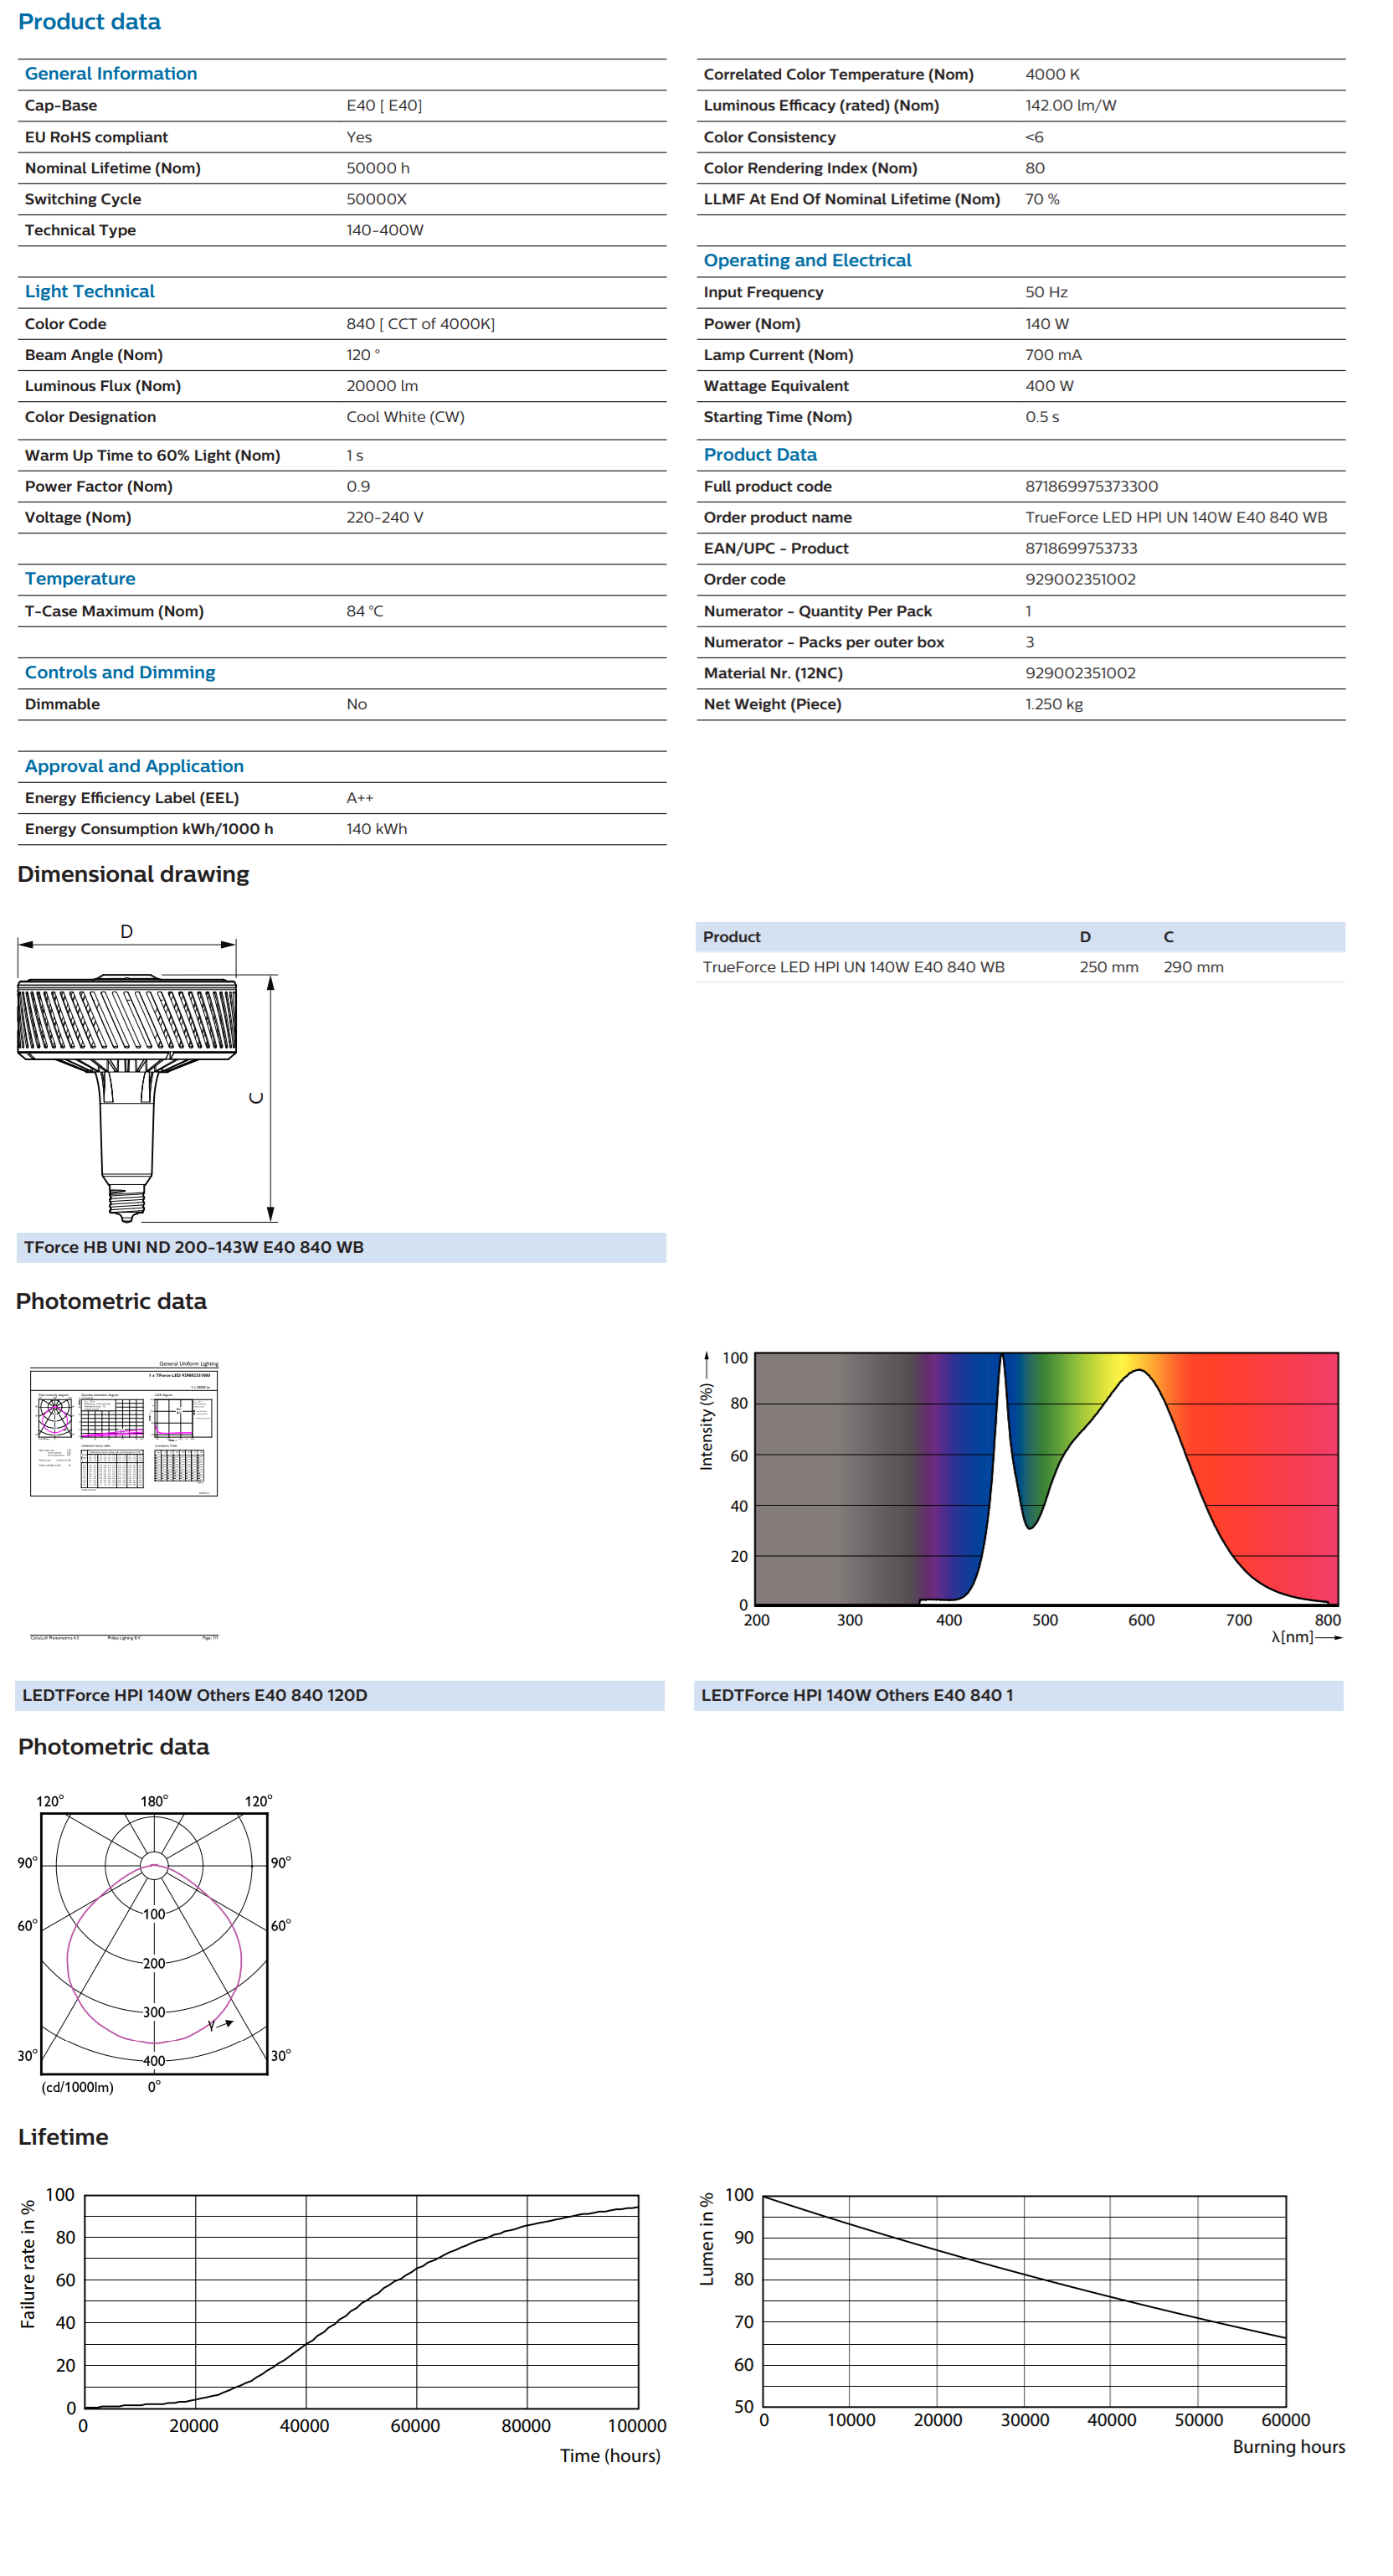Select the "Time (hours)" axis label
Screen dimensions: 1393x2576
pos(609,2457)
